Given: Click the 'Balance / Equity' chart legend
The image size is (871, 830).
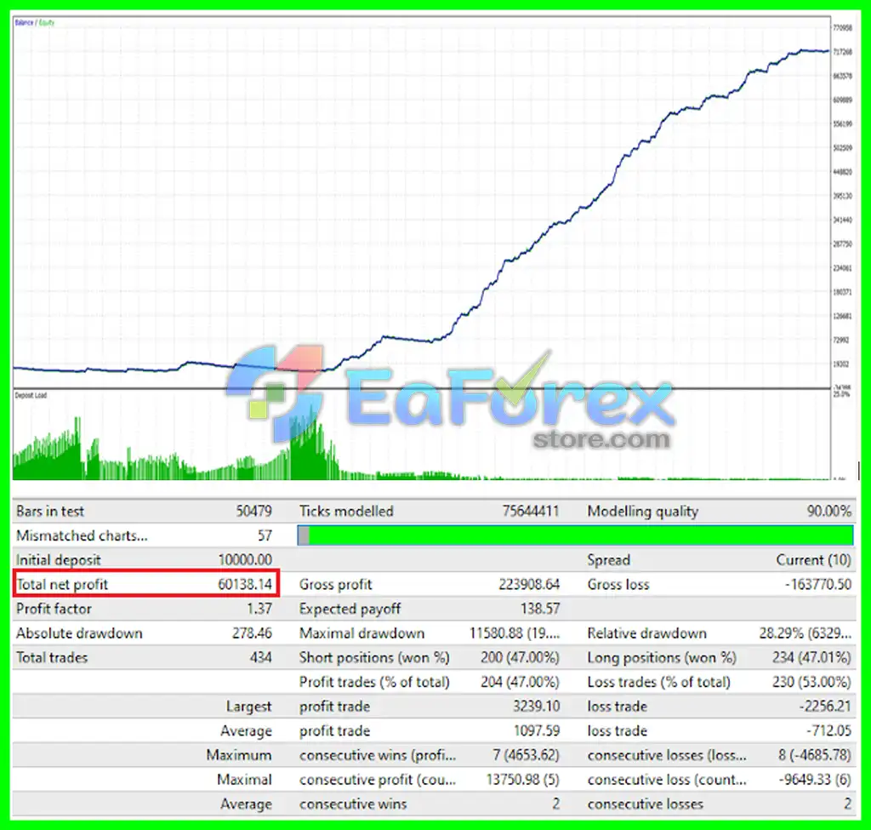Looking at the screenshot, I should 34,23.
